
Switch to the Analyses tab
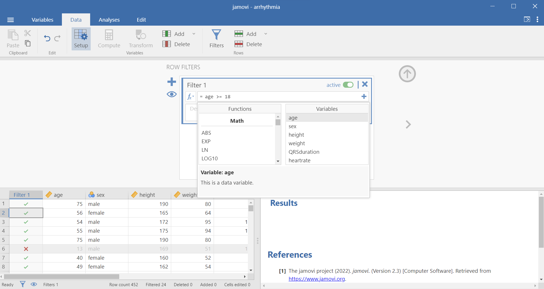point(109,20)
